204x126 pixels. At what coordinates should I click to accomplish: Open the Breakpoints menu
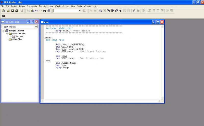[32, 6]
